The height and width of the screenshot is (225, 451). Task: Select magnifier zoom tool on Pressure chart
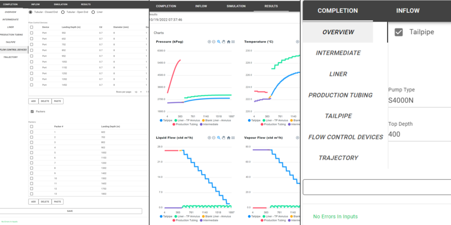click(218, 42)
